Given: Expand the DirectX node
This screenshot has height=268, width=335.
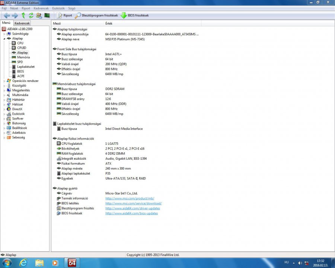Looking at the screenshot, I should (4, 109).
